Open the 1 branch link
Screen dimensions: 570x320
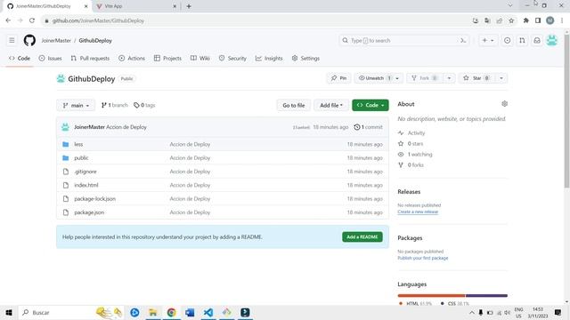tap(115, 105)
